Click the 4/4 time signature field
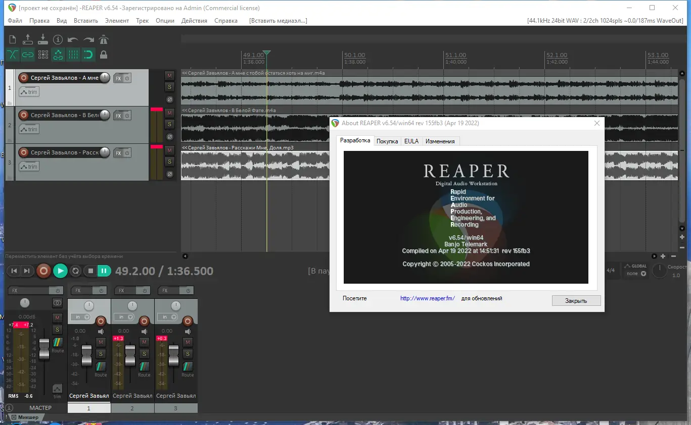691x425 pixels. [x=611, y=271]
